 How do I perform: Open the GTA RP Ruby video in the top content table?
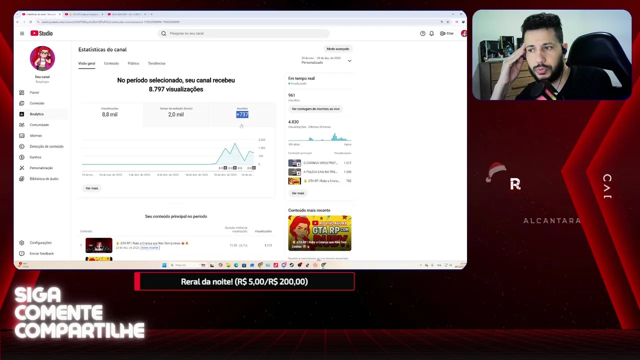[x=152, y=243]
